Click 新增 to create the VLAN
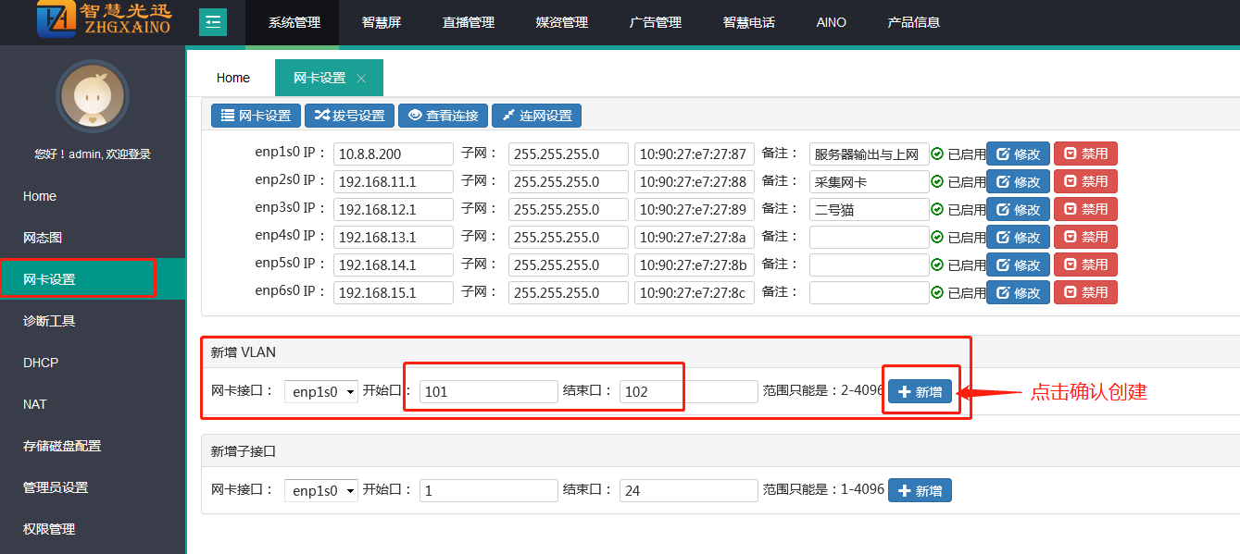Screen dimensions: 1240x554 click(920, 391)
